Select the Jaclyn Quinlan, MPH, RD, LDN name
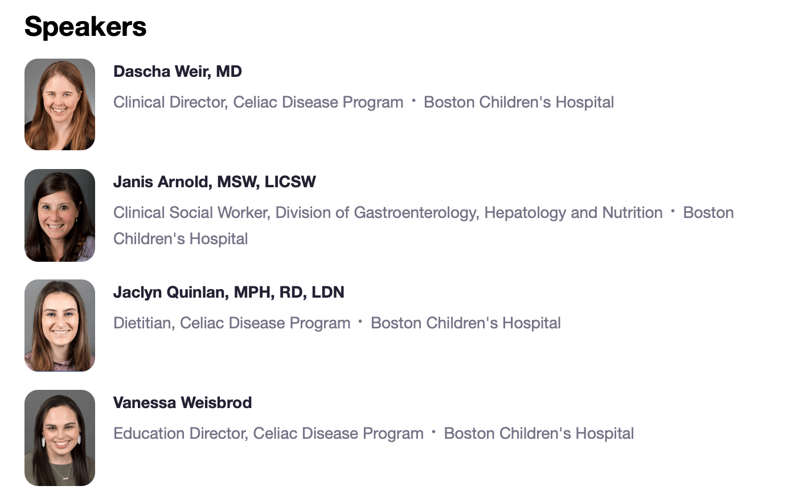 coord(229,293)
